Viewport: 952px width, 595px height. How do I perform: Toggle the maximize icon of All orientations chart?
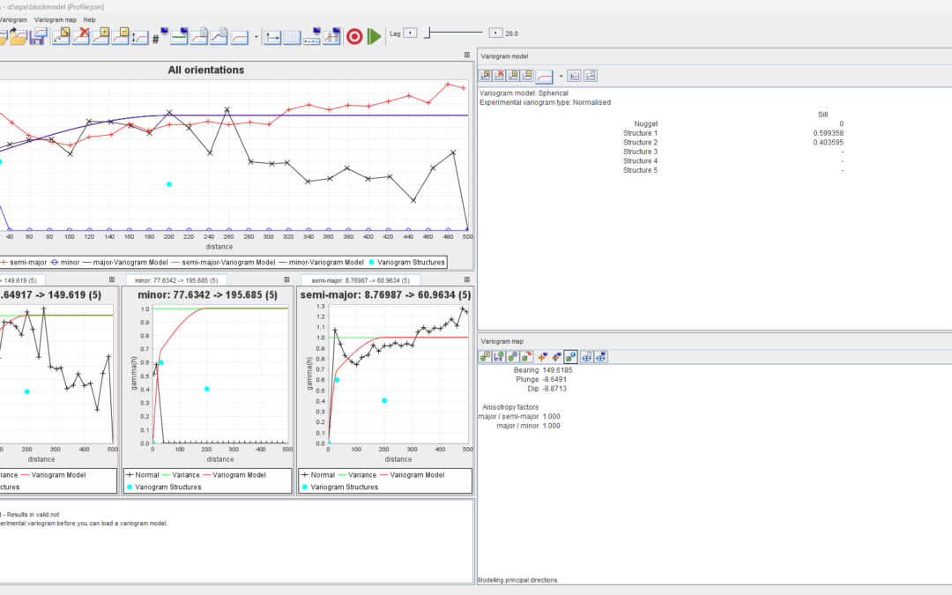pyautogui.click(x=467, y=56)
